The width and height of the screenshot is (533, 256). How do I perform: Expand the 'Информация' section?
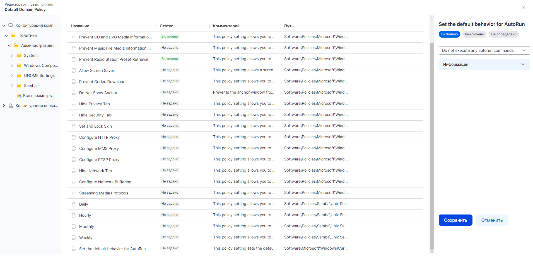484,64
